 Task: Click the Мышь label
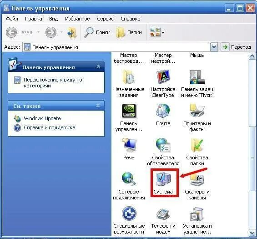(197, 55)
